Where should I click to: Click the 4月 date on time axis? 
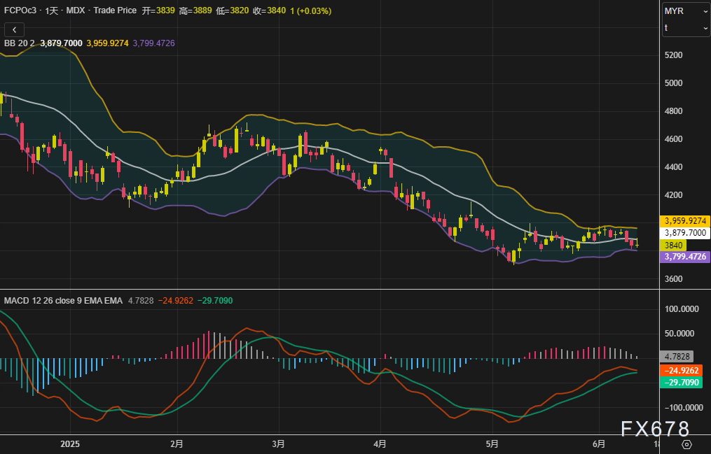click(x=380, y=444)
